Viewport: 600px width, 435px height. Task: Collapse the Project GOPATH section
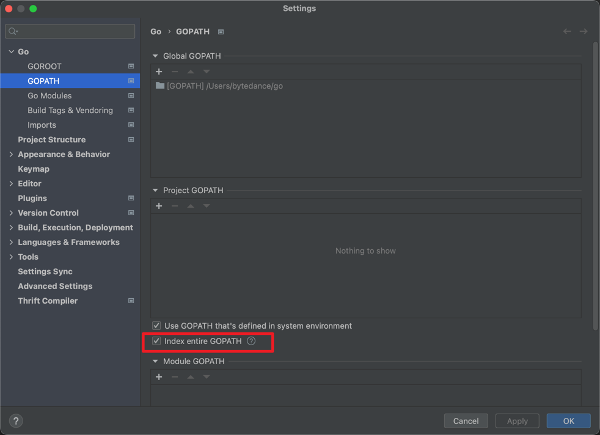coord(155,190)
